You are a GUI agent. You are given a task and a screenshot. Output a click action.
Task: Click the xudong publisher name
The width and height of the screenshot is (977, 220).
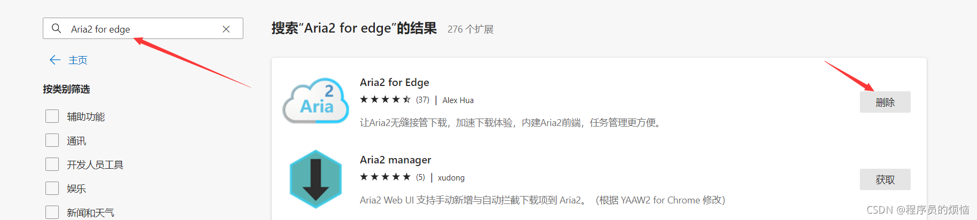451,178
